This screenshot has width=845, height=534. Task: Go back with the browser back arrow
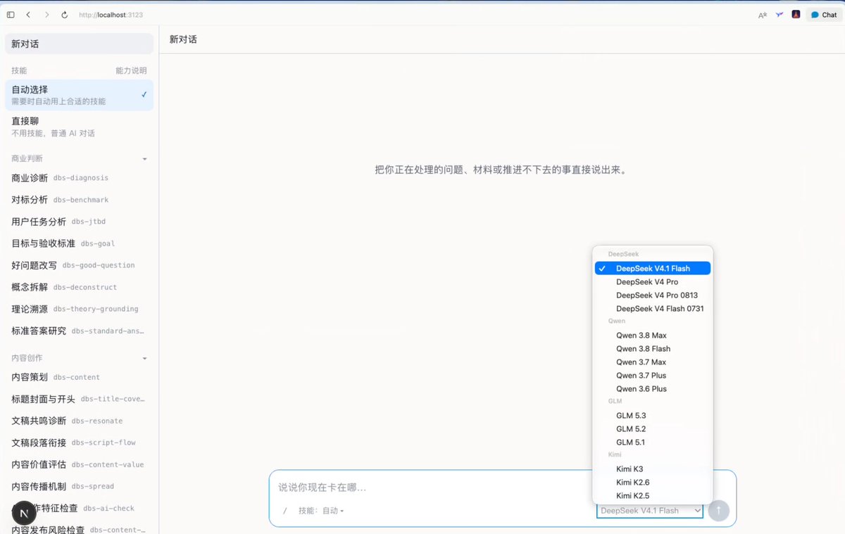tap(28, 15)
